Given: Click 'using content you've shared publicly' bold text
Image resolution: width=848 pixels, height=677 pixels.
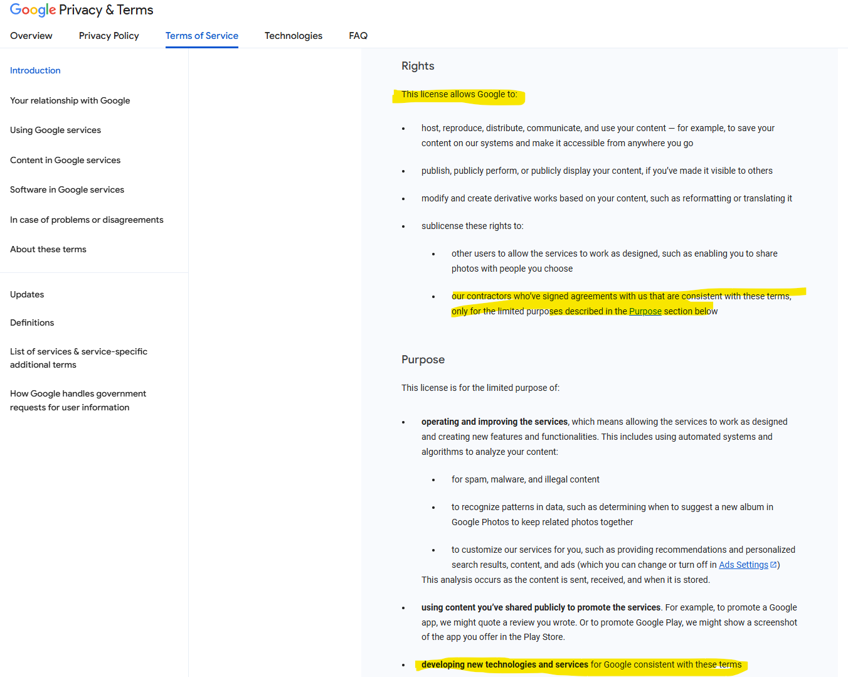Looking at the screenshot, I should tap(541, 607).
